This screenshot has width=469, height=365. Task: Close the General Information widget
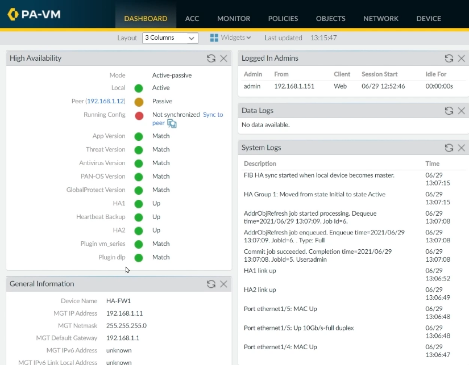click(x=223, y=284)
